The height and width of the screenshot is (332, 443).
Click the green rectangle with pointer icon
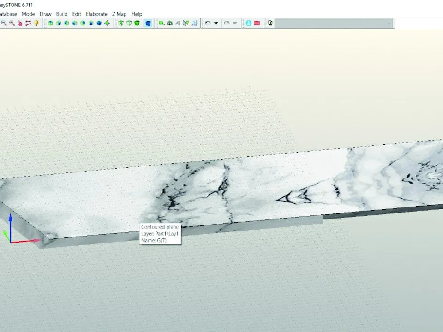coord(162,23)
